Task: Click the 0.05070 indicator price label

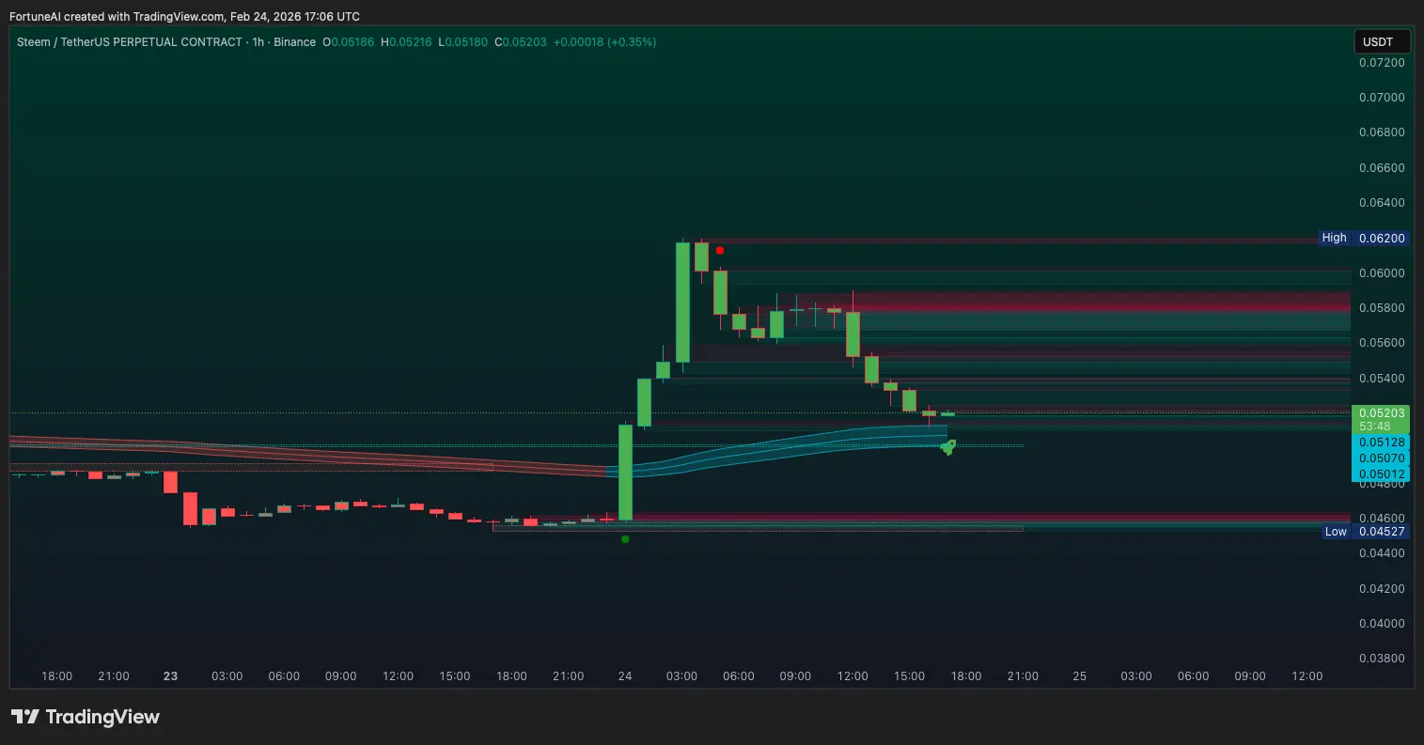Action: click(1381, 458)
